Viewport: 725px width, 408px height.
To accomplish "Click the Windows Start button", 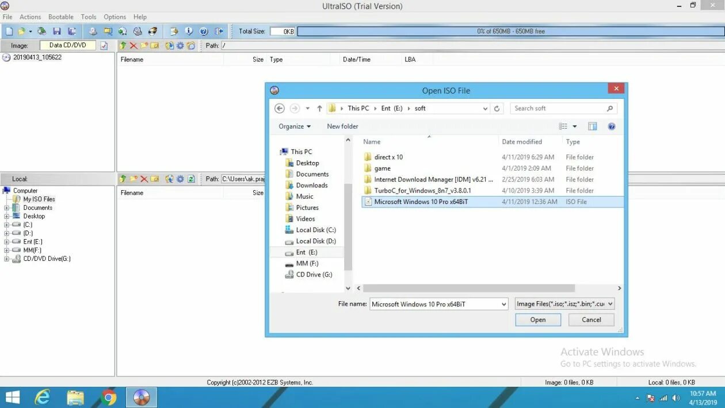I will coord(12,397).
